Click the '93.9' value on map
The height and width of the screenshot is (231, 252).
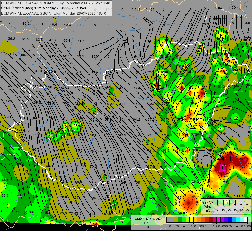[x=123, y=135]
